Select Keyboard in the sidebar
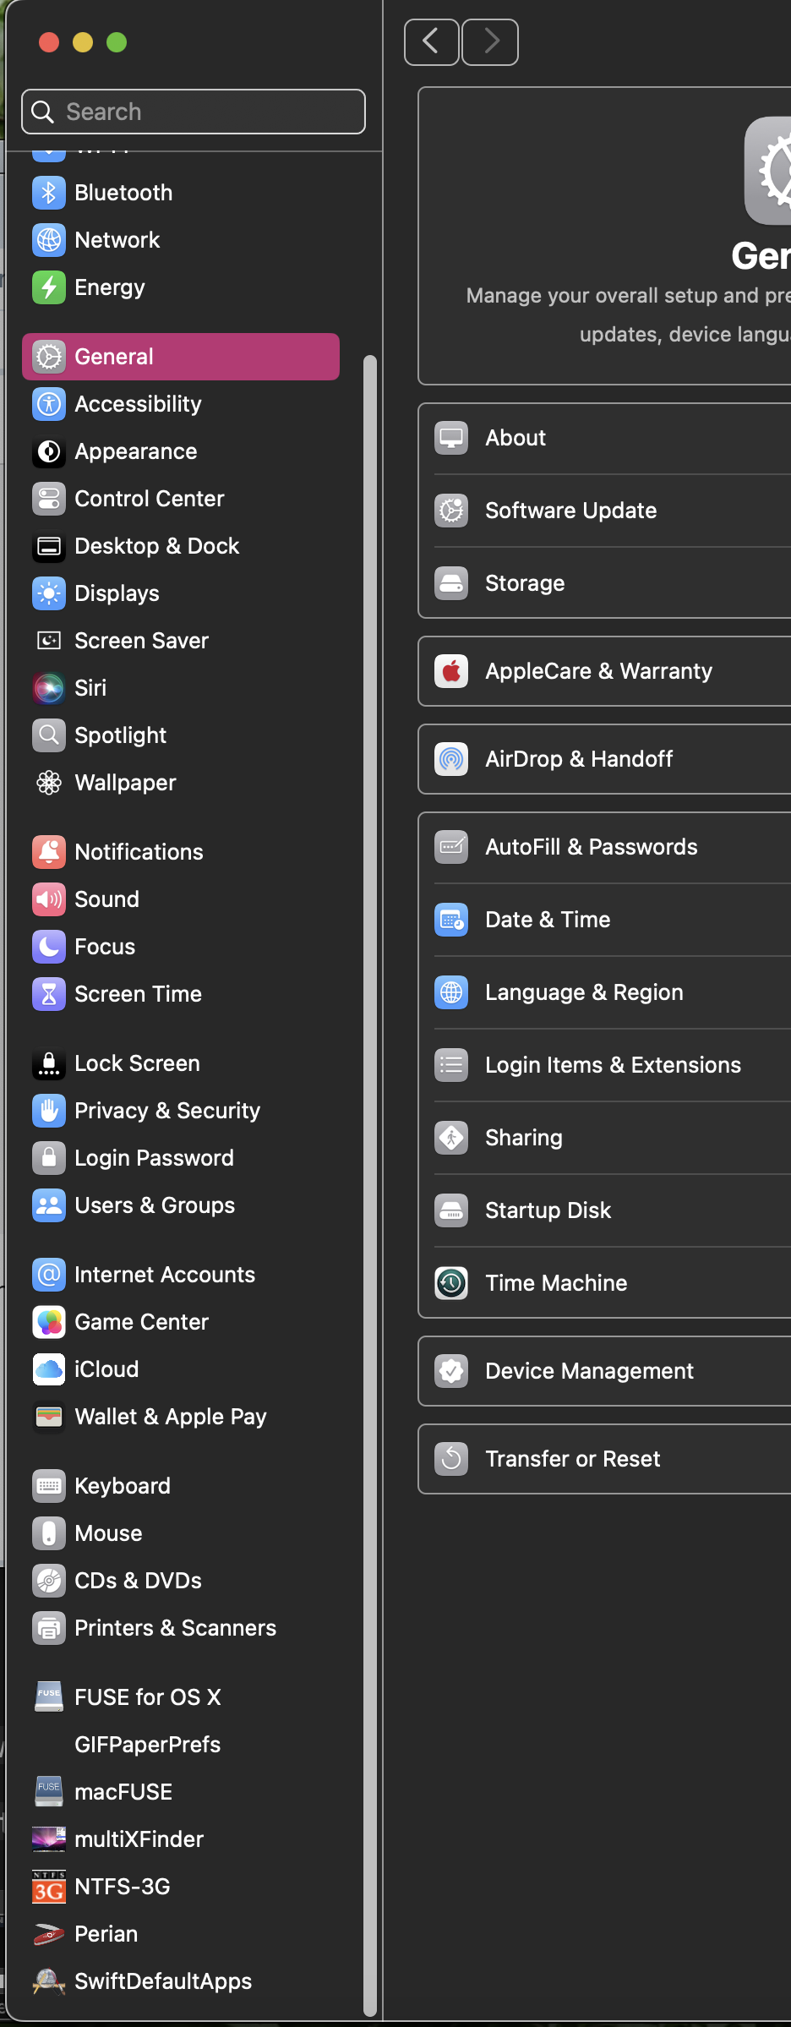The image size is (791, 2027). point(181,1486)
